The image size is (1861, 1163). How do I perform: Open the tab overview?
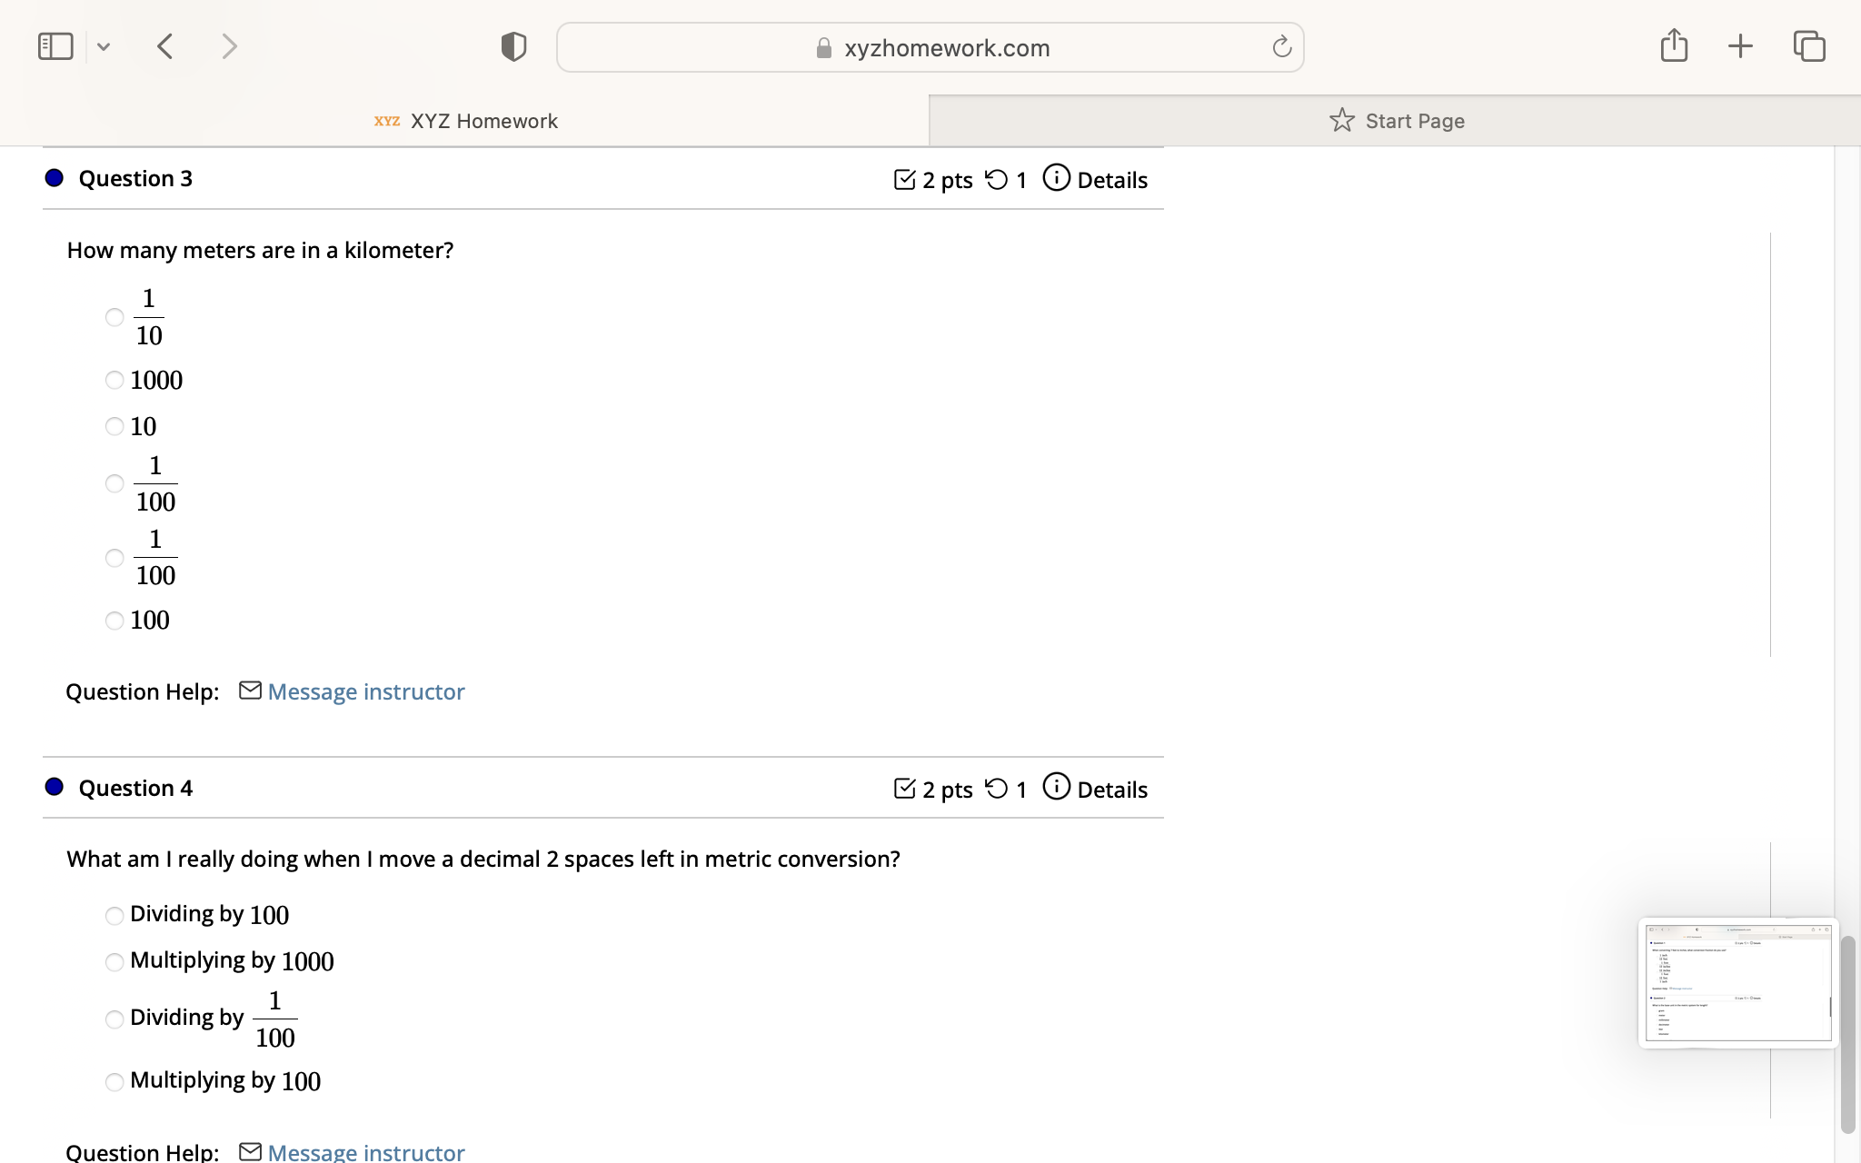[1809, 45]
